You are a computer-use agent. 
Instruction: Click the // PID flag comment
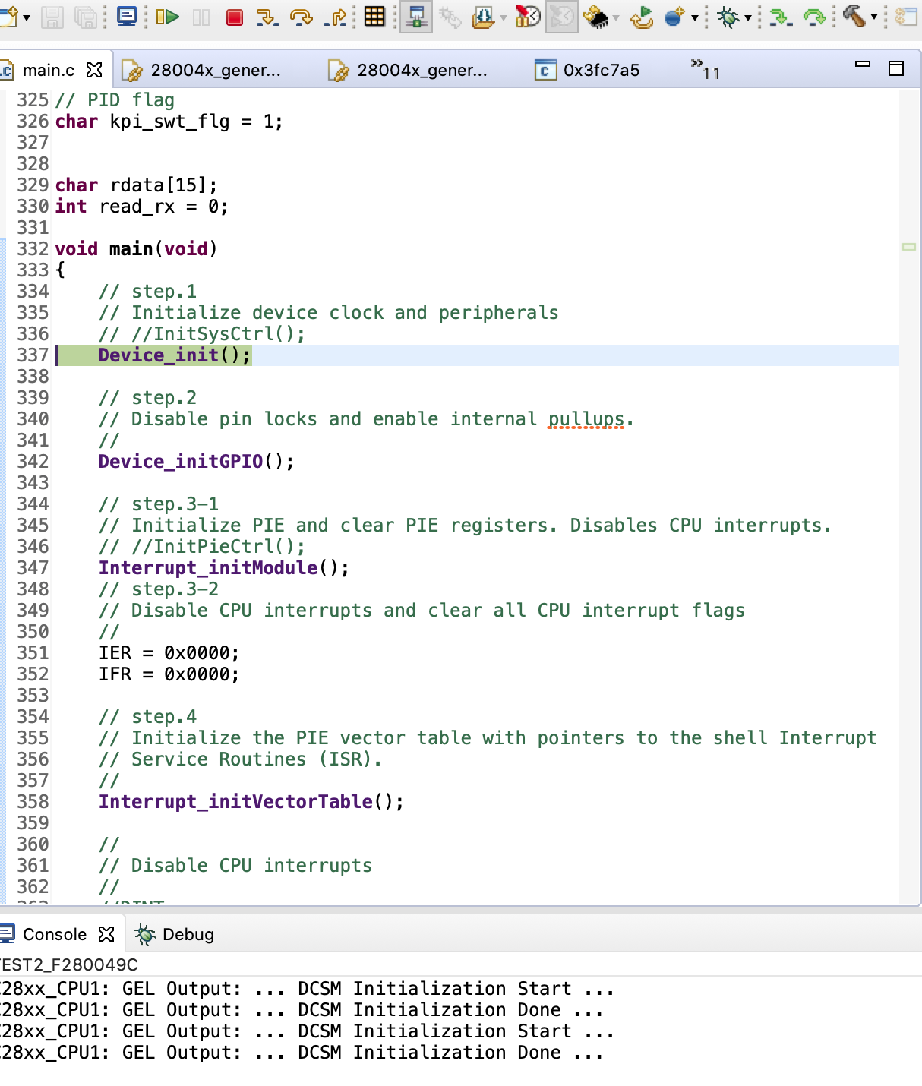115,99
